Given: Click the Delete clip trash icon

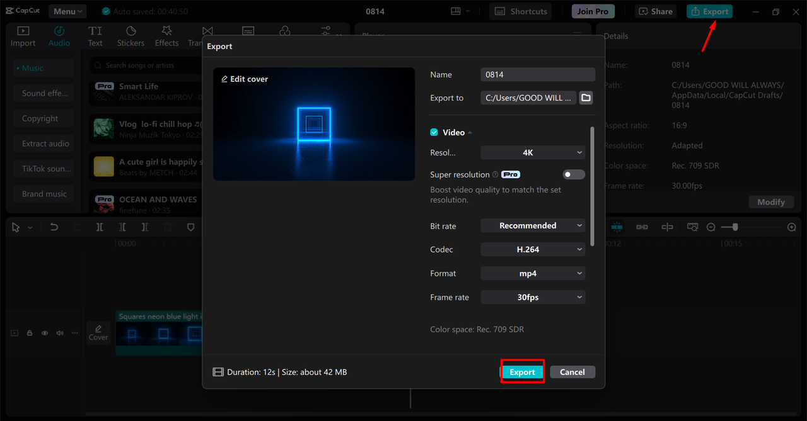Looking at the screenshot, I should click(x=168, y=227).
